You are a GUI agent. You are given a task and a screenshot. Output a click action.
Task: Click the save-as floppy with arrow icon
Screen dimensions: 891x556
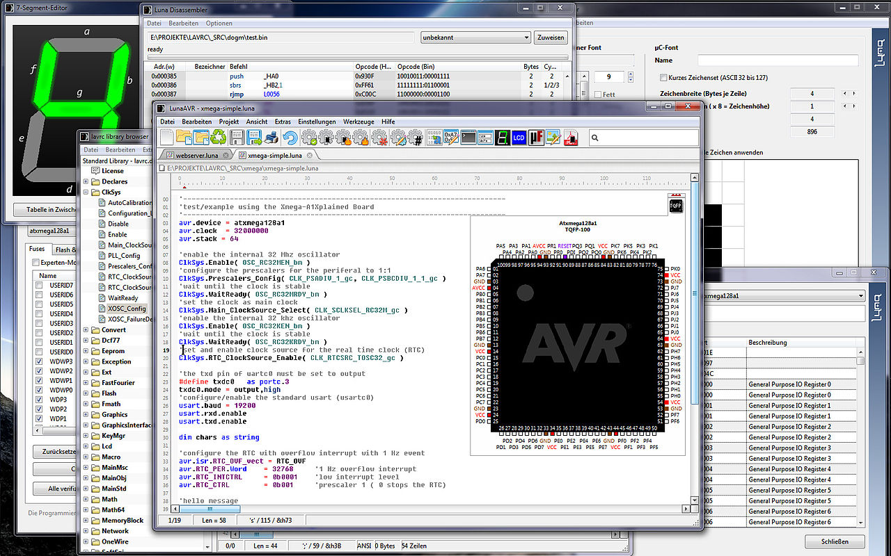click(254, 137)
